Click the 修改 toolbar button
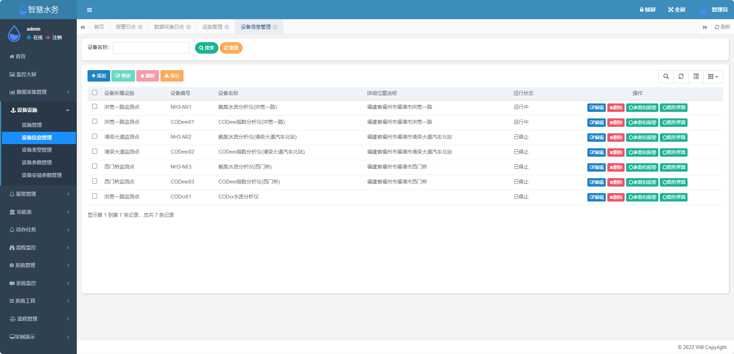The image size is (734, 354). [123, 76]
